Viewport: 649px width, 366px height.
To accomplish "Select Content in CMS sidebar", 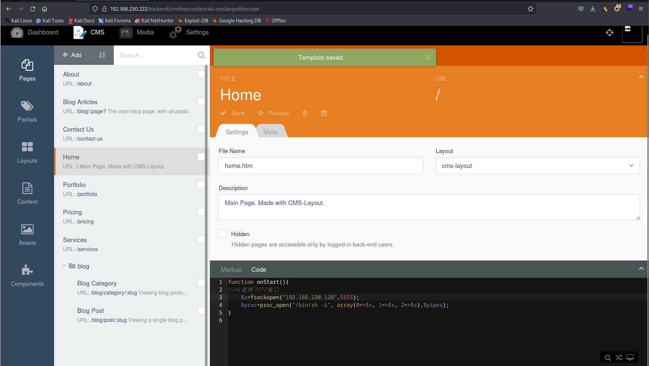I will pos(27,194).
